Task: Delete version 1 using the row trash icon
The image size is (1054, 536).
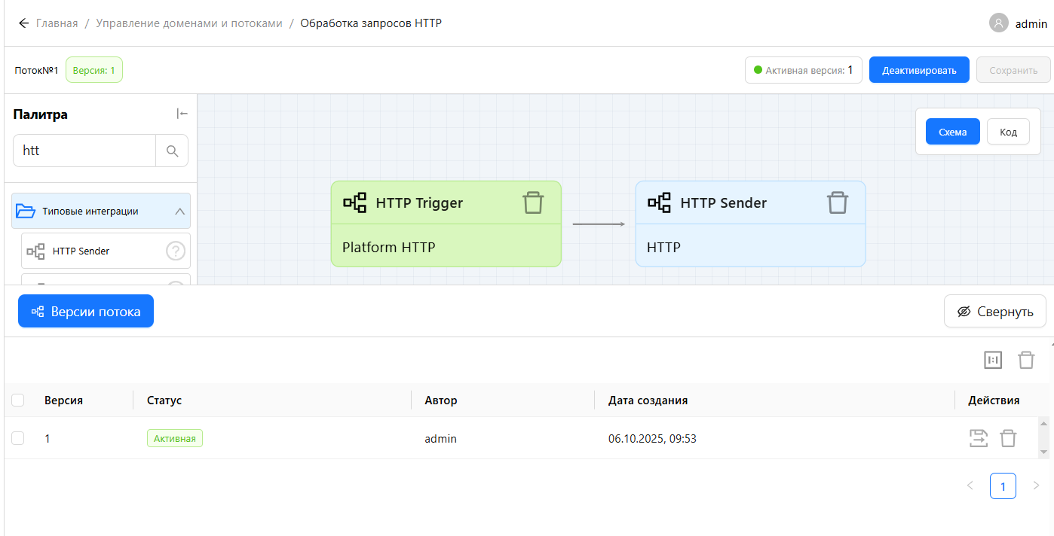Action: click(1008, 438)
